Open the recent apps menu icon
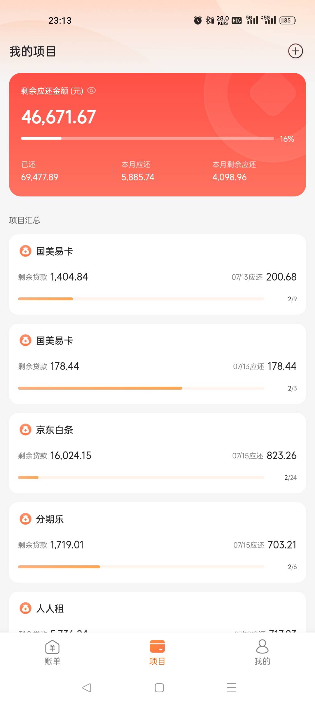 pyautogui.click(x=231, y=688)
